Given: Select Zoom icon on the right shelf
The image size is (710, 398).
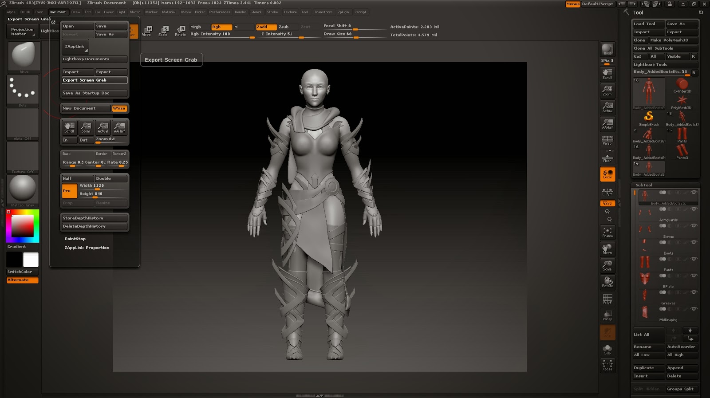Looking at the screenshot, I should pyautogui.click(x=607, y=91).
